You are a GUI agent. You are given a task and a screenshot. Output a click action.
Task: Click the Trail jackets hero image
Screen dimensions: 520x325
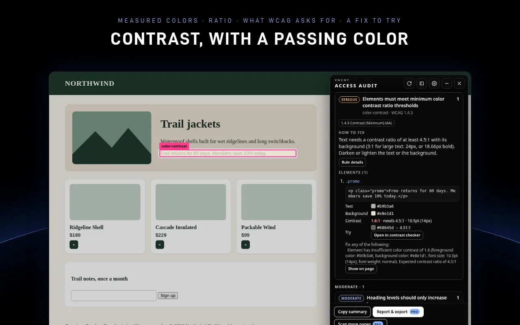(x=112, y=138)
